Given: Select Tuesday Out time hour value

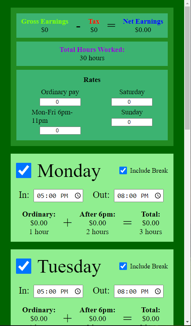Looking at the screenshot, I should pos(121,291).
